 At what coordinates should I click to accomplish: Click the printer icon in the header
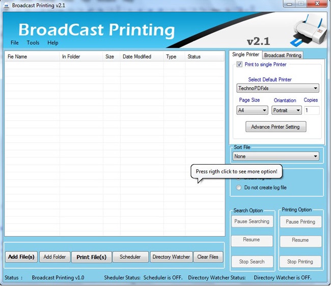tap(309, 31)
